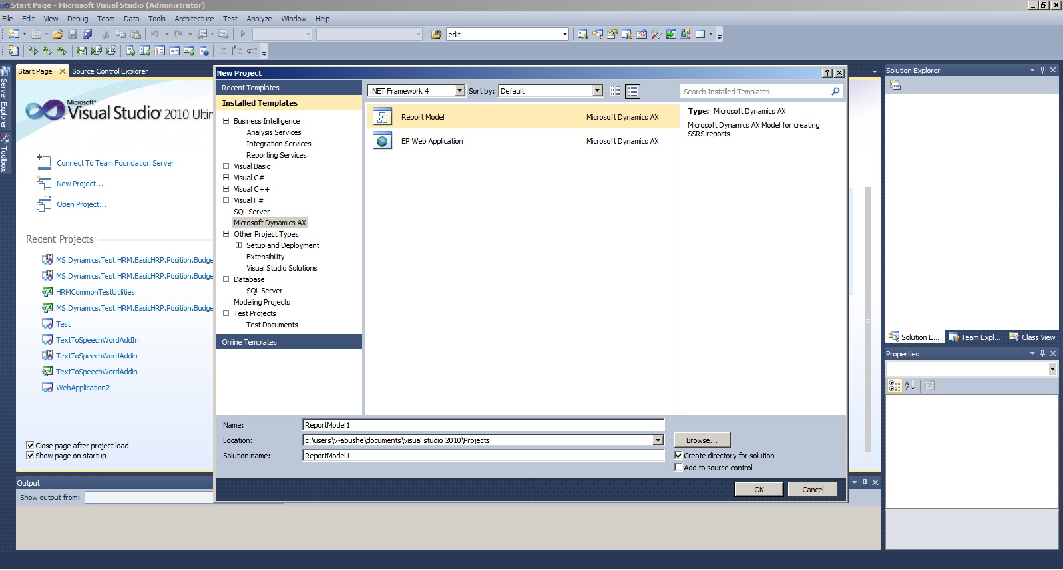Open the Location path dropdown arrow
The height and width of the screenshot is (570, 1063).
(x=658, y=440)
